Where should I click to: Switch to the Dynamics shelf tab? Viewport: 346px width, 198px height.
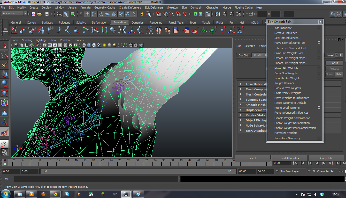pos(137,23)
